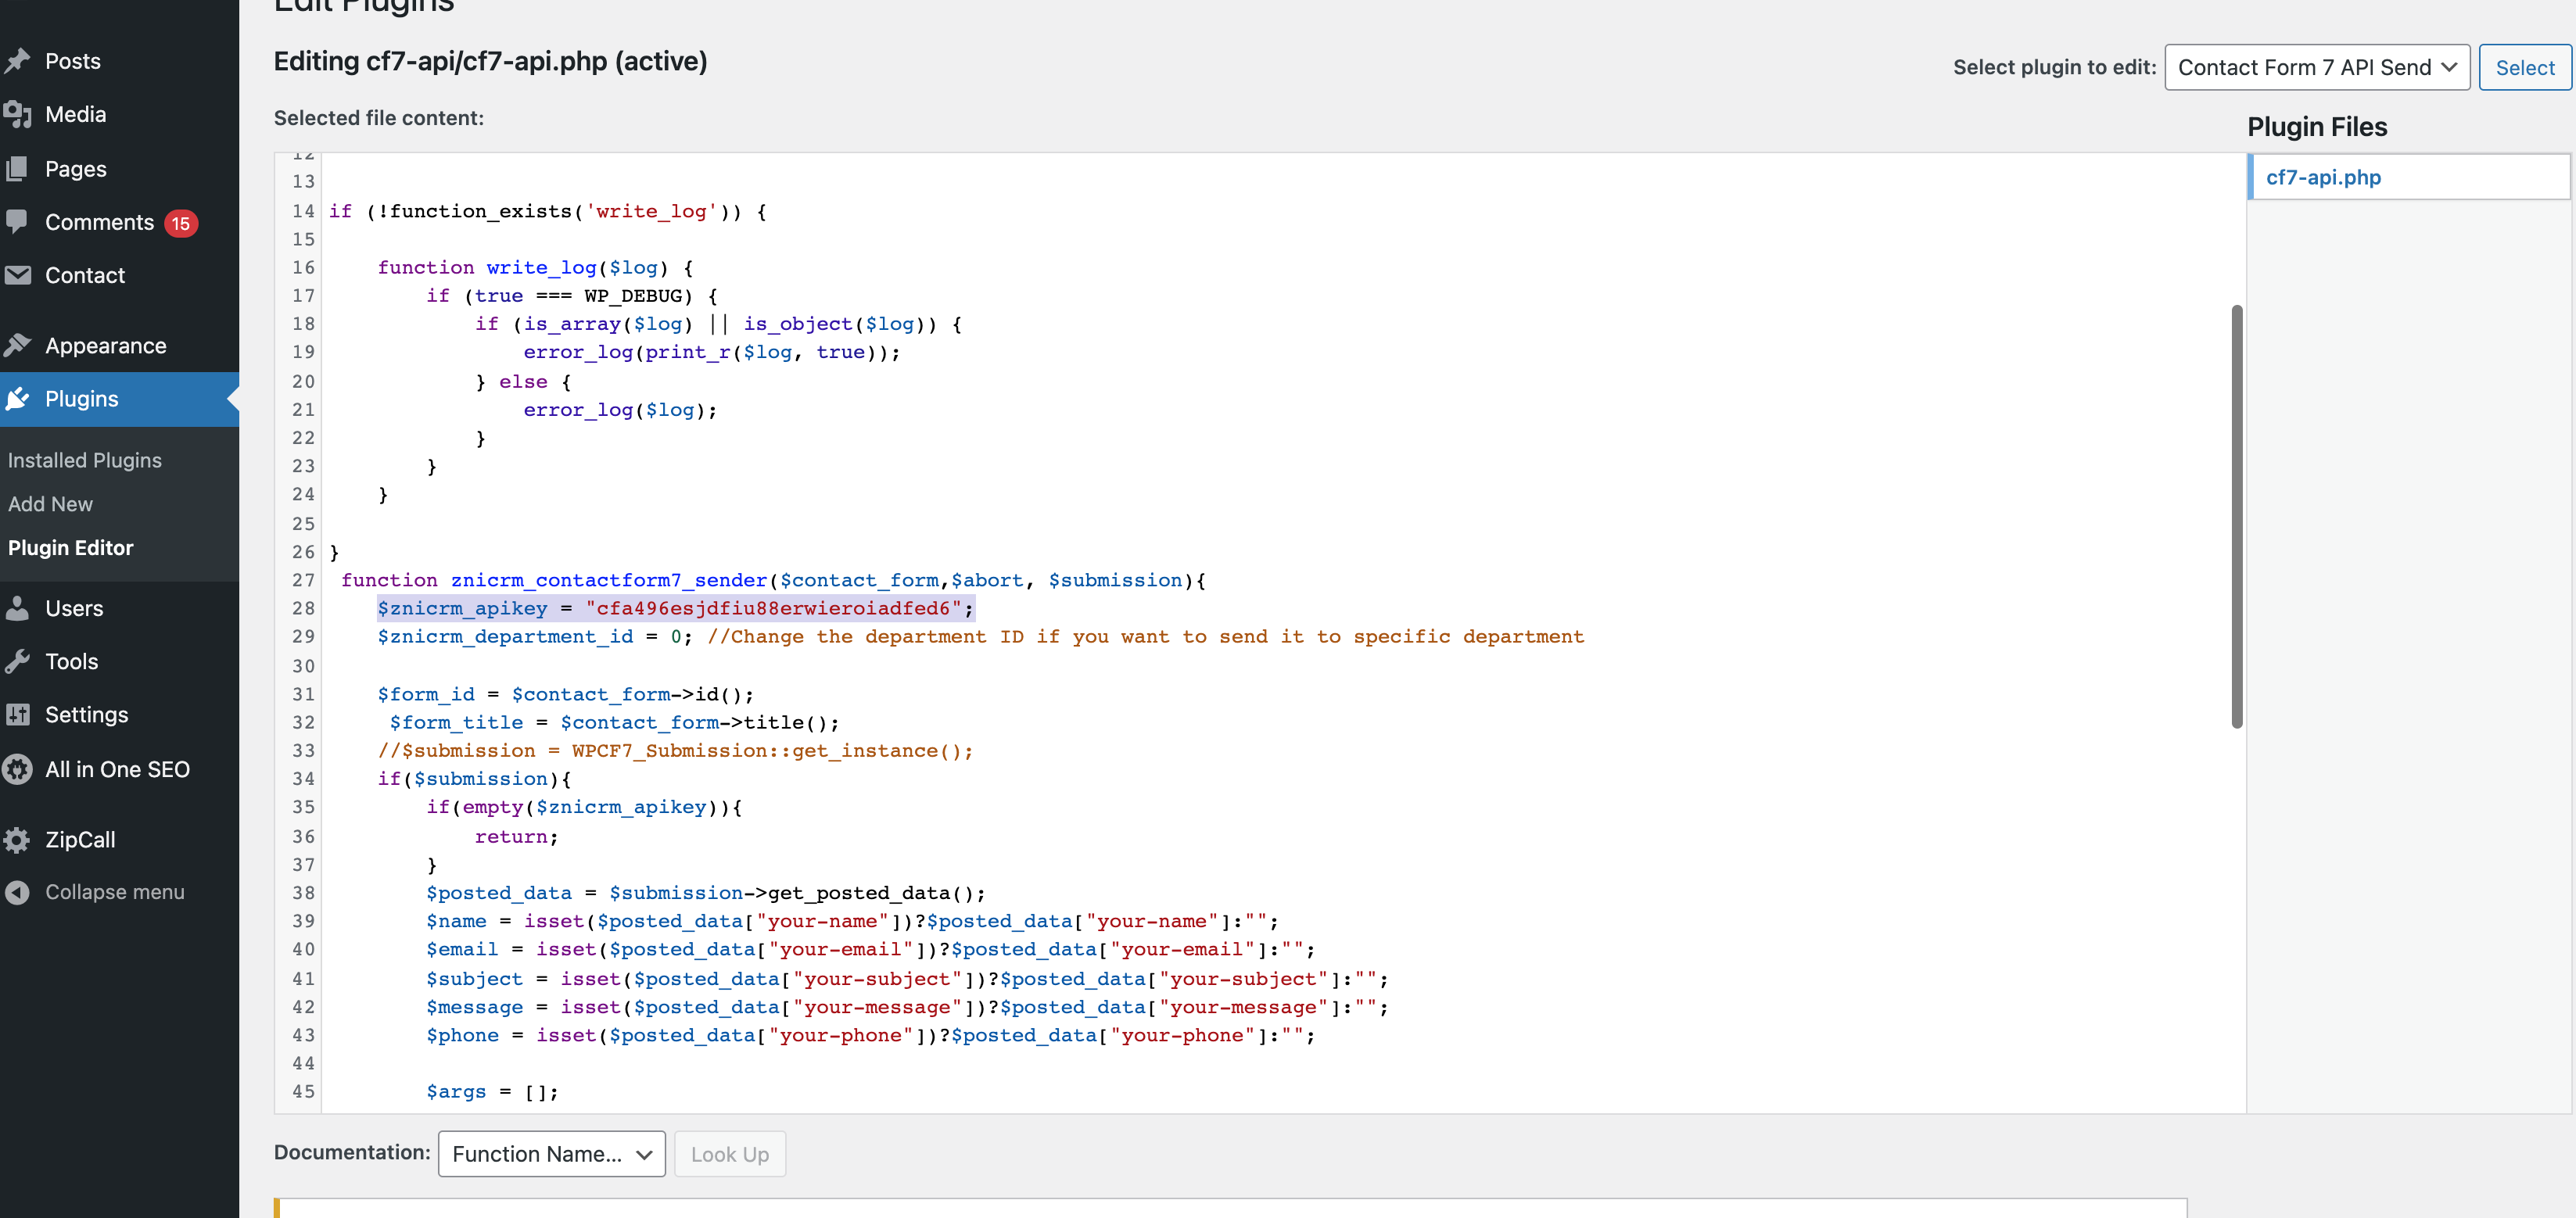Click the Appearance paintbrush icon
The width and height of the screenshot is (2576, 1218).
click(x=17, y=346)
